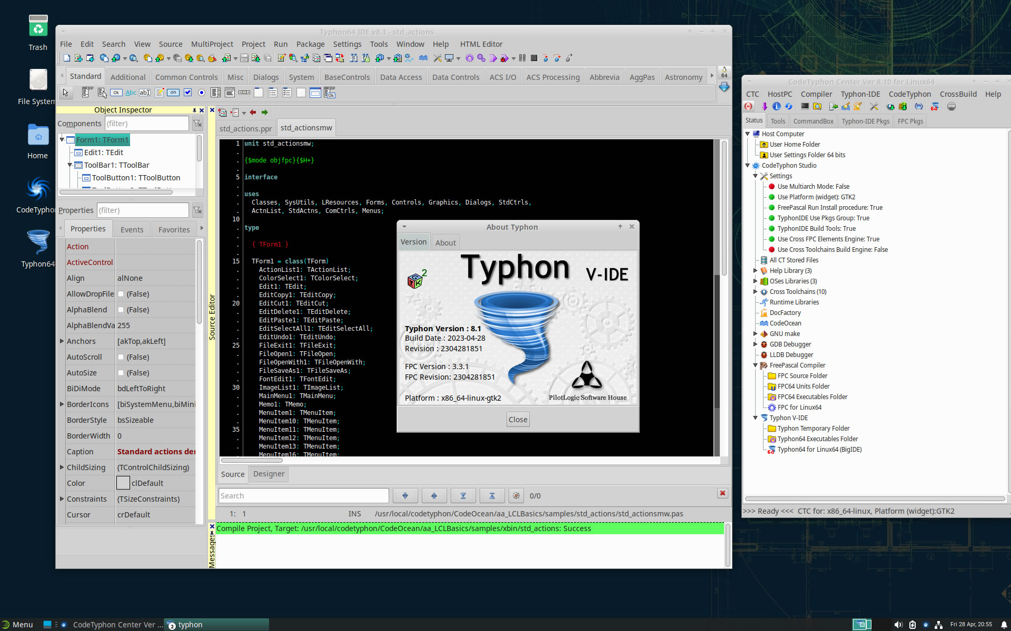Click the red power icon in CodeTyphon Center
The image size is (1011, 631).
pyautogui.click(x=748, y=106)
